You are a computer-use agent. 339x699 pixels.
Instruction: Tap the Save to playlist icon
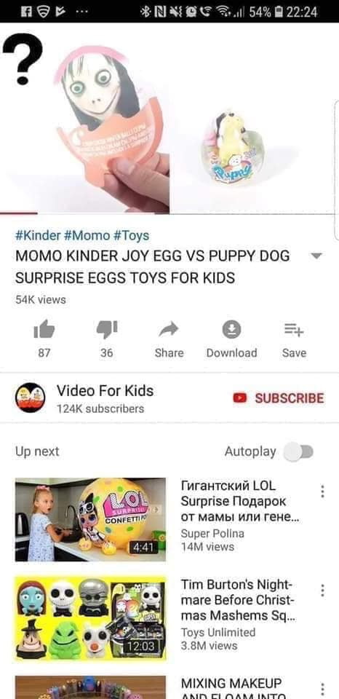[294, 330]
